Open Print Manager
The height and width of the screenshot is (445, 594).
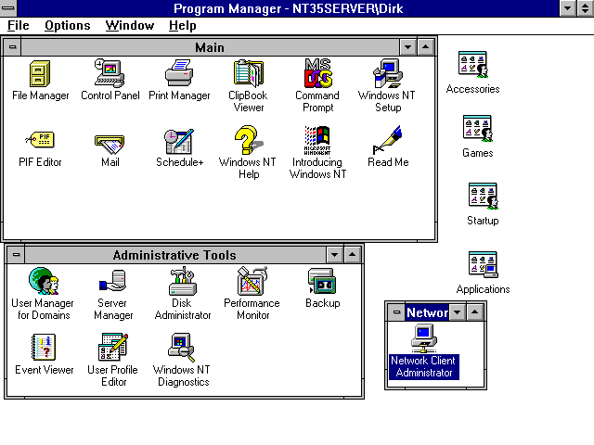click(x=179, y=73)
